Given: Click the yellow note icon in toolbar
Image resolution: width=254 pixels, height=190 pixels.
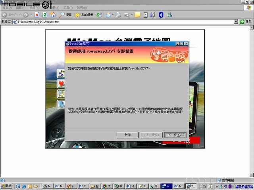Looking at the screenshot, I should coord(137,15).
